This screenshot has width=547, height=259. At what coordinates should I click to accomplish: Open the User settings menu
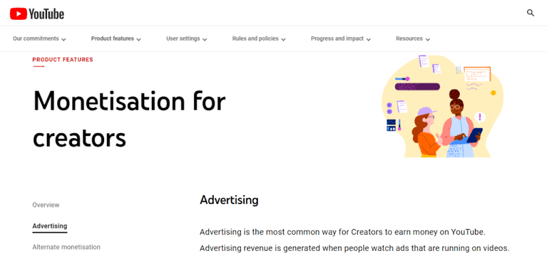coord(186,39)
